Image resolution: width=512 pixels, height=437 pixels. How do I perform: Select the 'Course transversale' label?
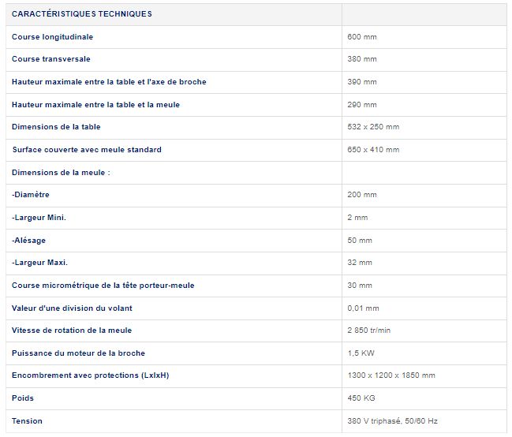pyautogui.click(x=50, y=59)
